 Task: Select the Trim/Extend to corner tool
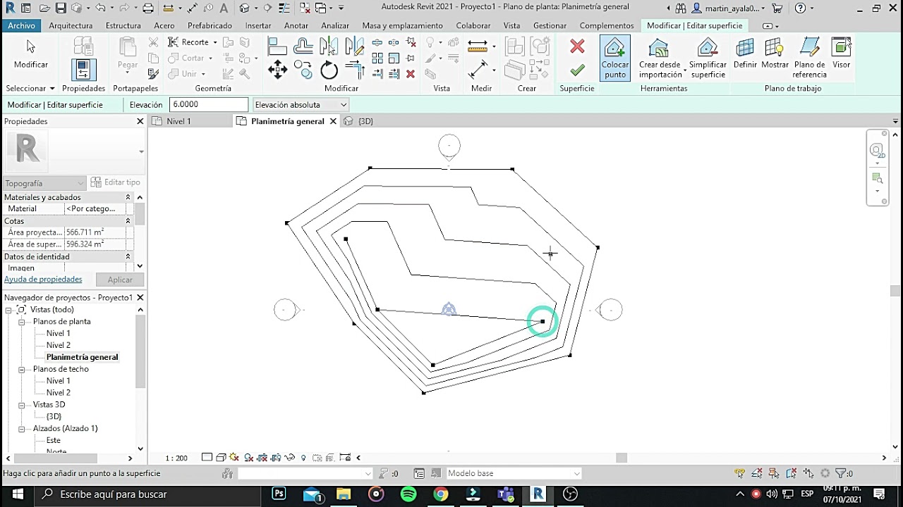(x=355, y=70)
